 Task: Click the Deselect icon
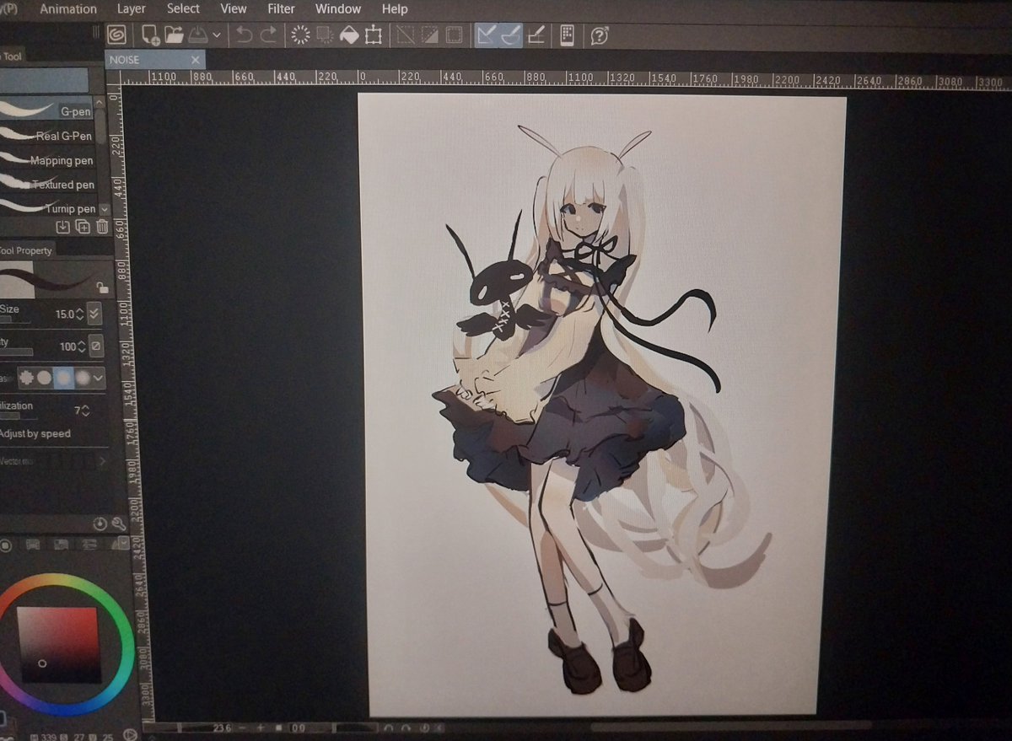(x=406, y=35)
